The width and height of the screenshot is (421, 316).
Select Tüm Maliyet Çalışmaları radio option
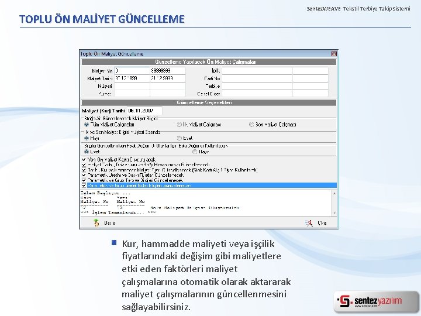coord(87,125)
